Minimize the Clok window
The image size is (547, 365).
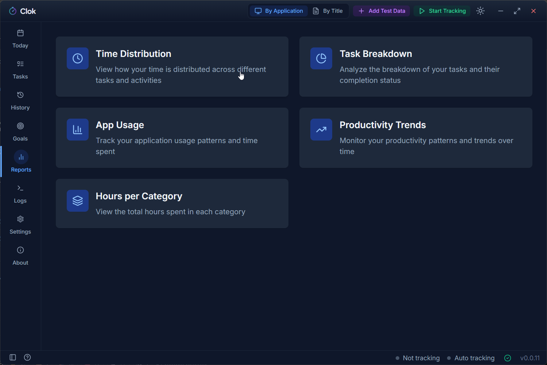(501, 11)
